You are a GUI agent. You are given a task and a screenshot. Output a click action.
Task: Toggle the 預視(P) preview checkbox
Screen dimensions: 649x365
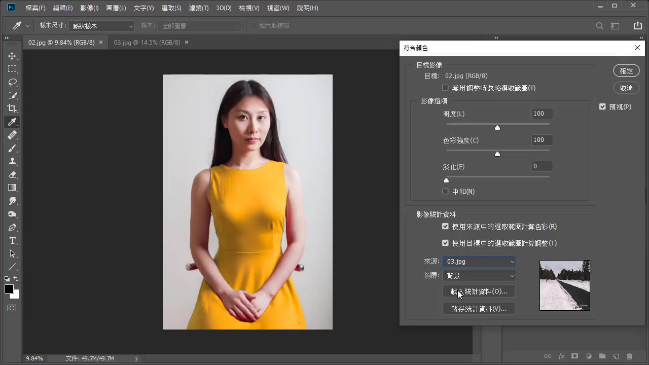pos(602,106)
